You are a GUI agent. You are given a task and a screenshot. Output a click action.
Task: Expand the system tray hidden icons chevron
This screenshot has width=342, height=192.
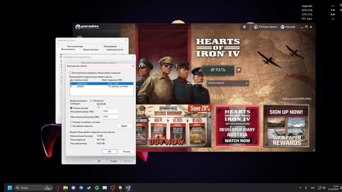[300, 188]
